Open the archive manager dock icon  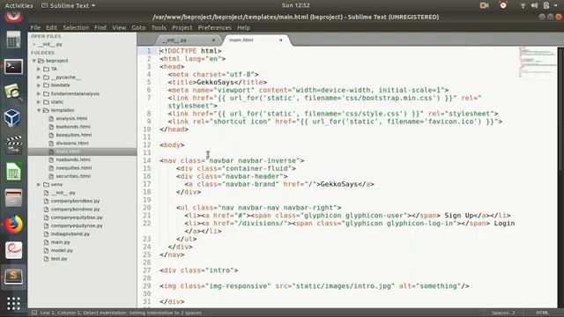[13, 198]
